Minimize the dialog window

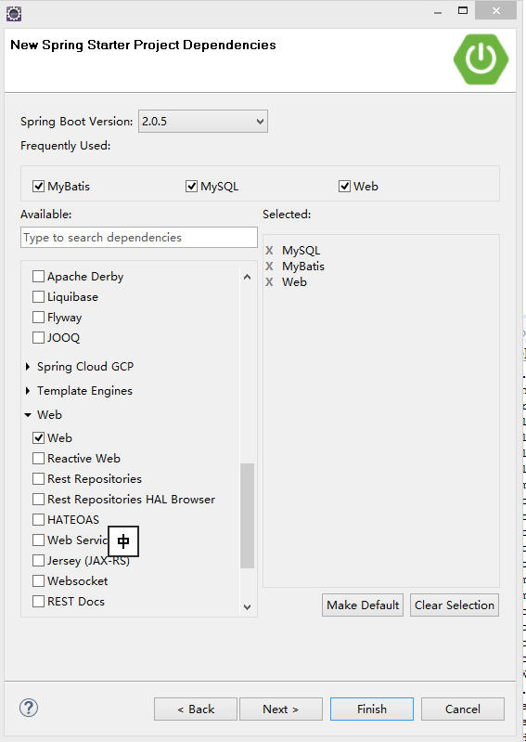click(x=438, y=11)
